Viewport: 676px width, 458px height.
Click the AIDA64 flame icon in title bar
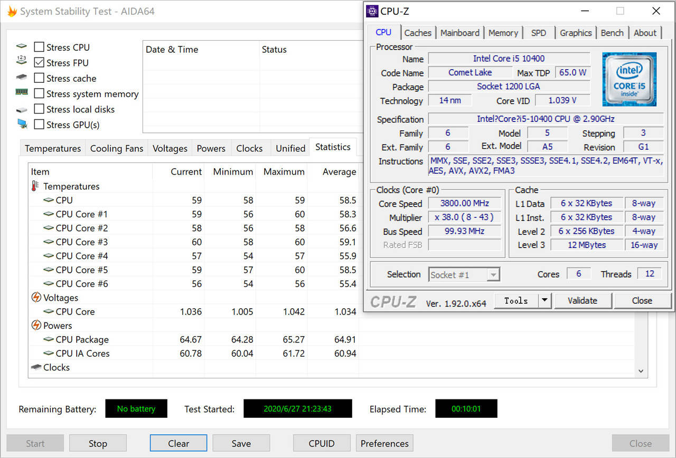tap(11, 11)
